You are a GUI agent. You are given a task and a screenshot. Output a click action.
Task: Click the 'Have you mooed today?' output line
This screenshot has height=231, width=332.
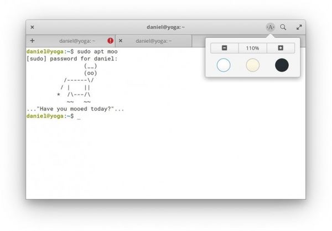click(75, 109)
